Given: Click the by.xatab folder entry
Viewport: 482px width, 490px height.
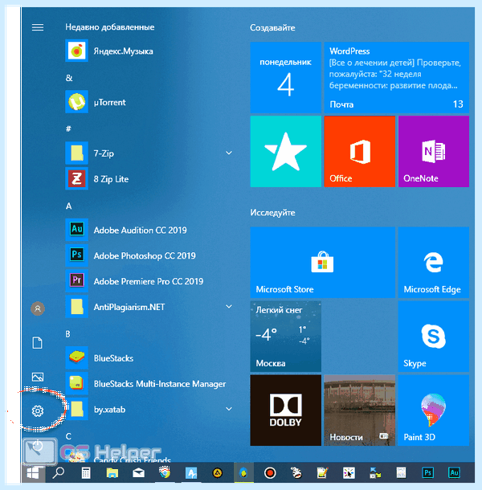Looking at the screenshot, I should pos(149,410).
